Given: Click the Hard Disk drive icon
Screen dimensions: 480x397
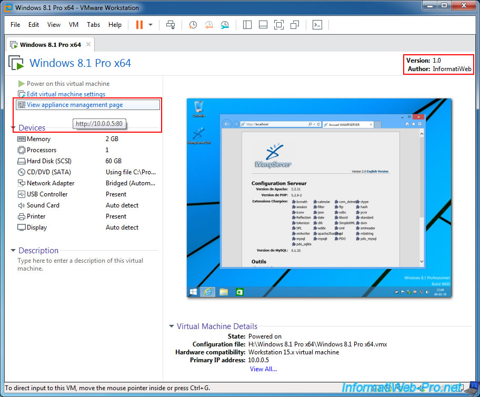Looking at the screenshot, I should click(x=22, y=161).
